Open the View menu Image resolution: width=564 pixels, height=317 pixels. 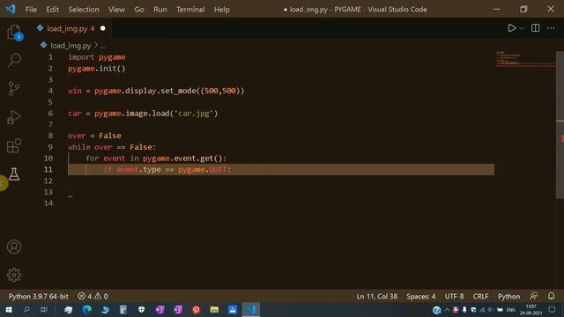pos(116,10)
